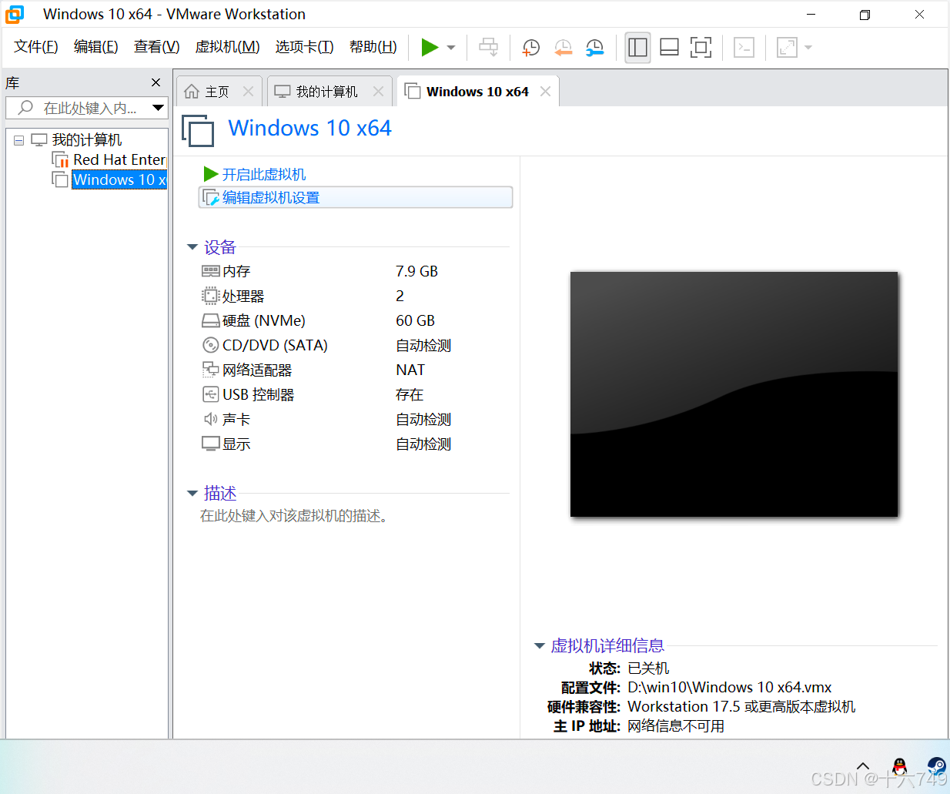This screenshot has width=950, height=794.
Task: Click the console view terminal icon
Action: pos(744,48)
